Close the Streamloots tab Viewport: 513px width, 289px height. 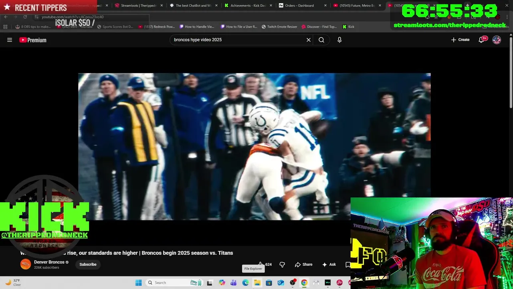pyautogui.click(x=162, y=6)
